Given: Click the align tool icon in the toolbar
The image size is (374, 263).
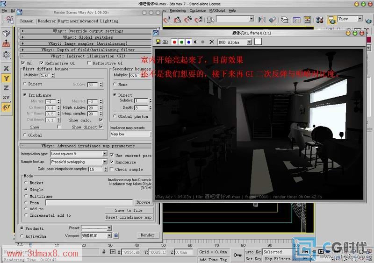Looking at the screenshot, I should 272,20.
